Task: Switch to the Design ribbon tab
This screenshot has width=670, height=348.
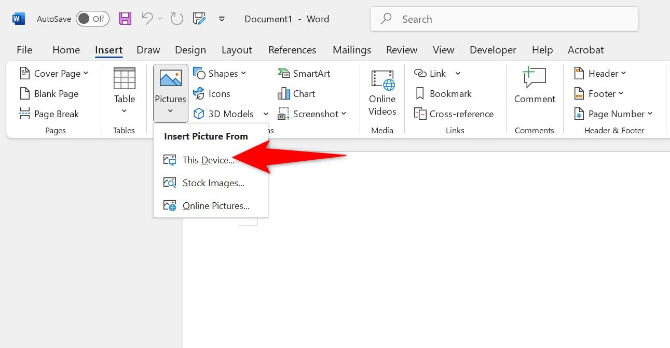Action: (190, 49)
